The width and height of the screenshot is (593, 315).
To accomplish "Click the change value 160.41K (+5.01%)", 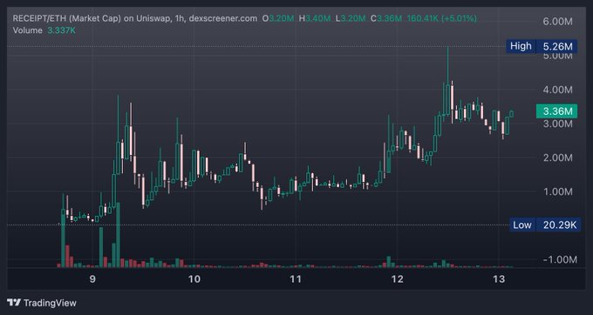I will 442,18.
